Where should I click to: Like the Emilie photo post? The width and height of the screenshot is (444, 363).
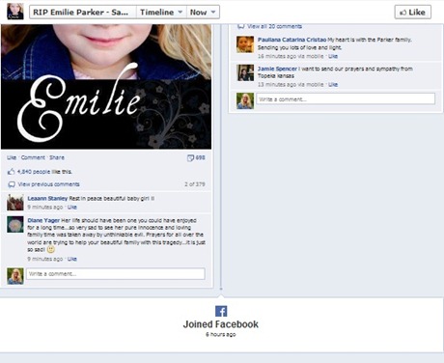pos(12,157)
